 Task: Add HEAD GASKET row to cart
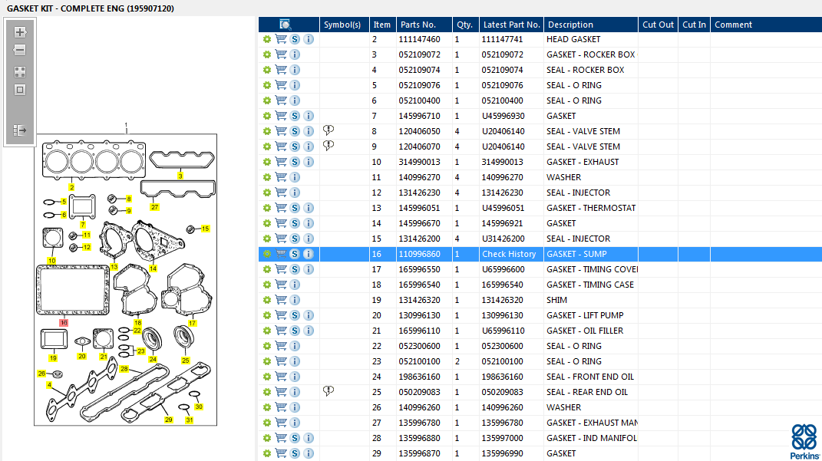click(x=281, y=39)
